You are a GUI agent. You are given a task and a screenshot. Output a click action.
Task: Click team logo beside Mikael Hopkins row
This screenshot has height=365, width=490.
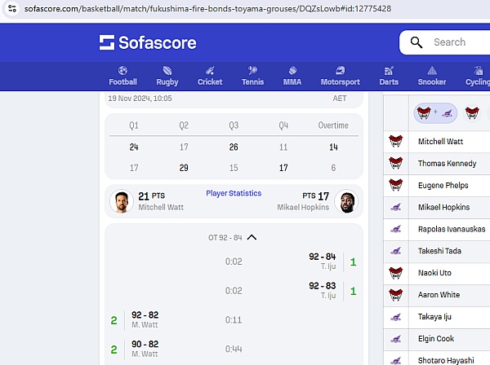[x=395, y=207]
